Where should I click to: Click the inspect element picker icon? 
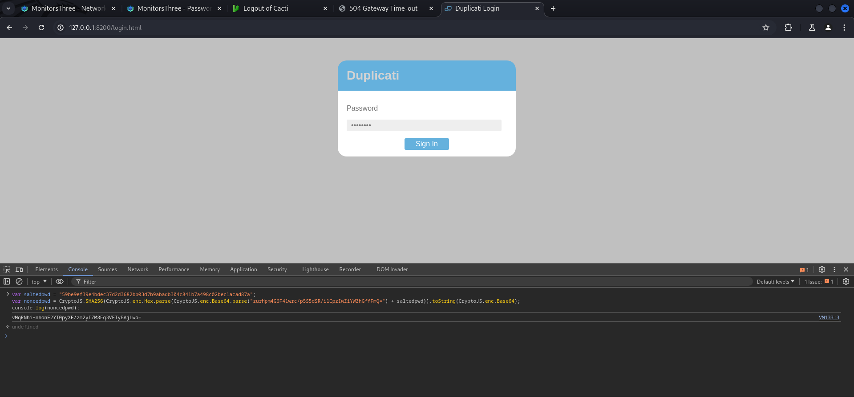[7, 269]
